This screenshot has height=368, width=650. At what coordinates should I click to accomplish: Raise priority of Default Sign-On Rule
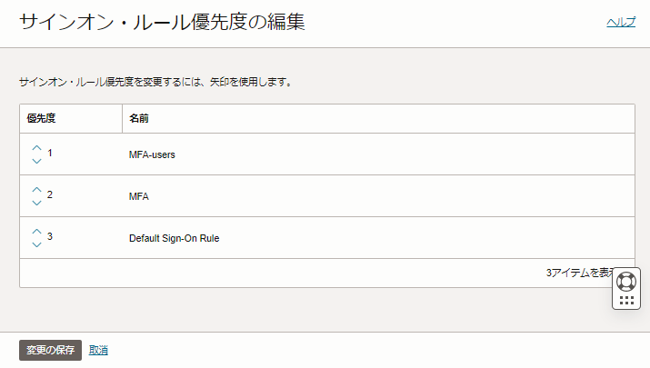coord(36,231)
